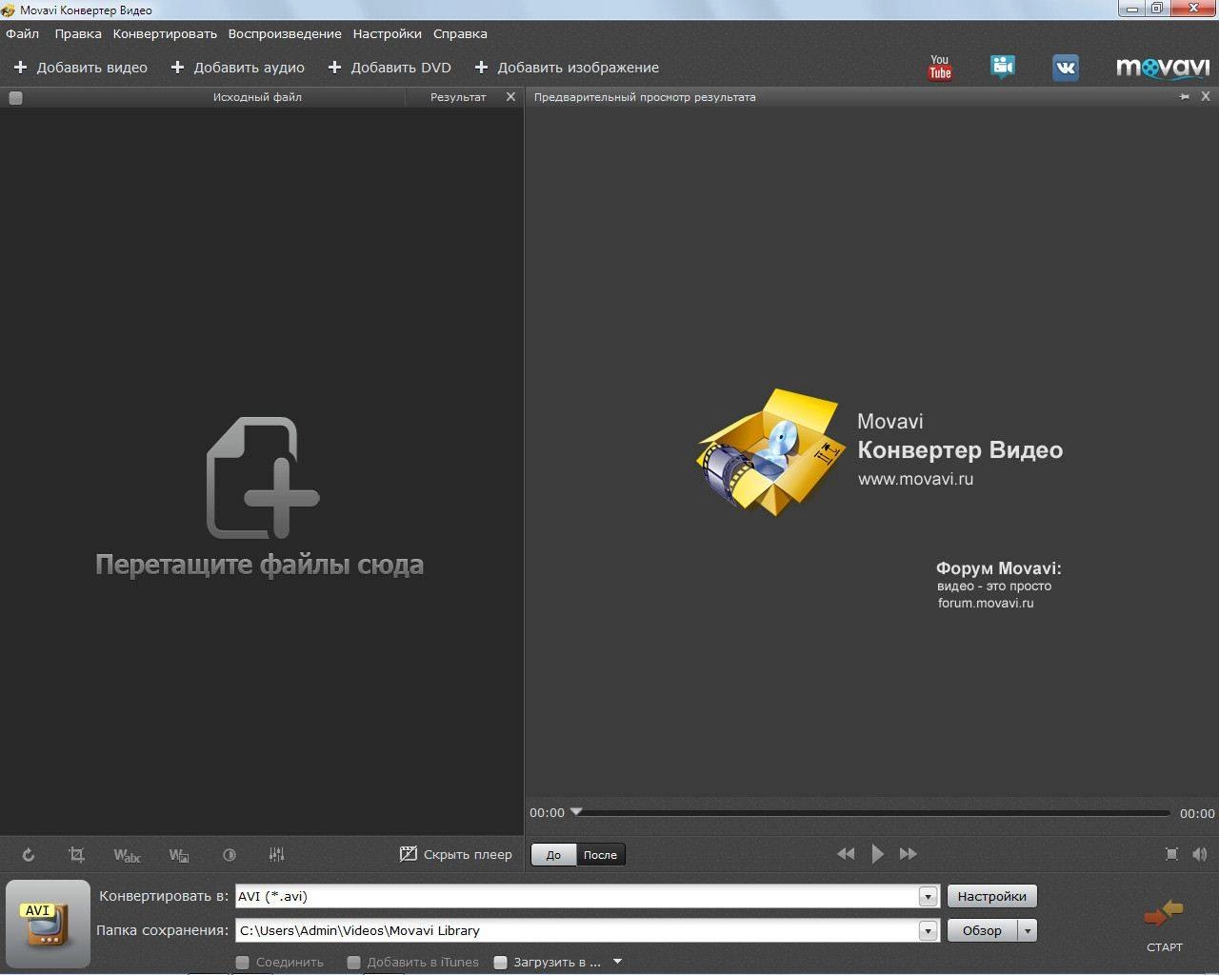
Task: Open the text watermark tool
Action: 127,855
